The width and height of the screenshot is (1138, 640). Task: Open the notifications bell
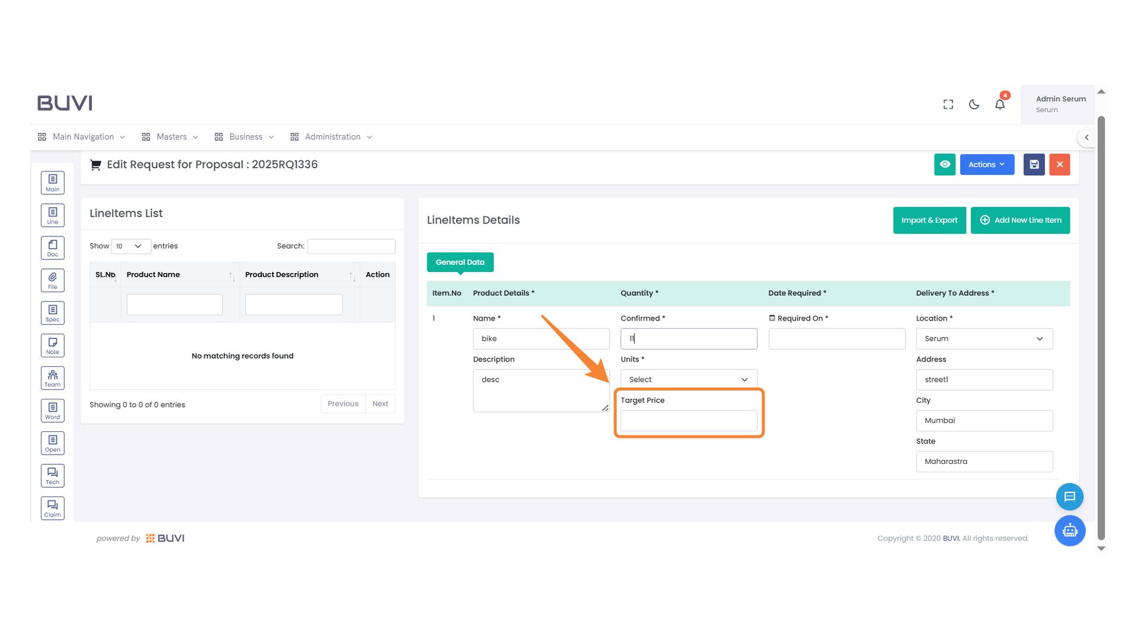coord(1000,104)
